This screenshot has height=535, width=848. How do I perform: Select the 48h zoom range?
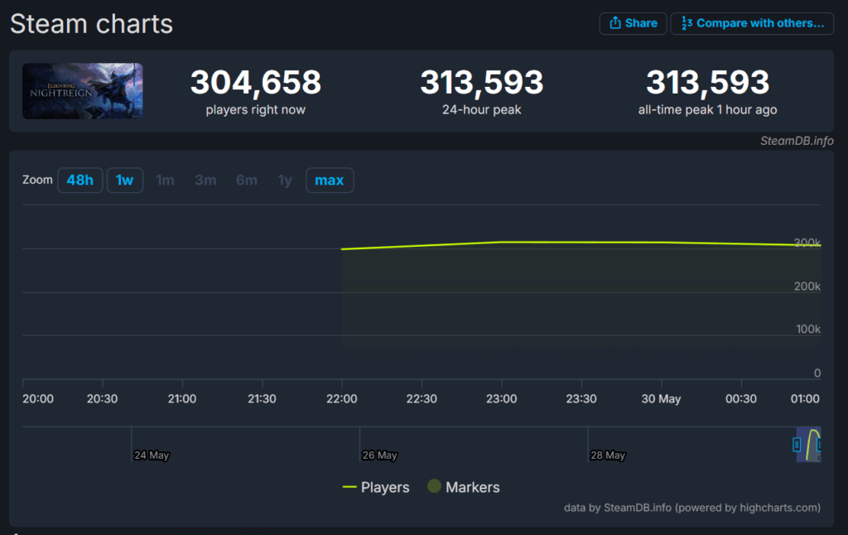pyautogui.click(x=80, y=181)
